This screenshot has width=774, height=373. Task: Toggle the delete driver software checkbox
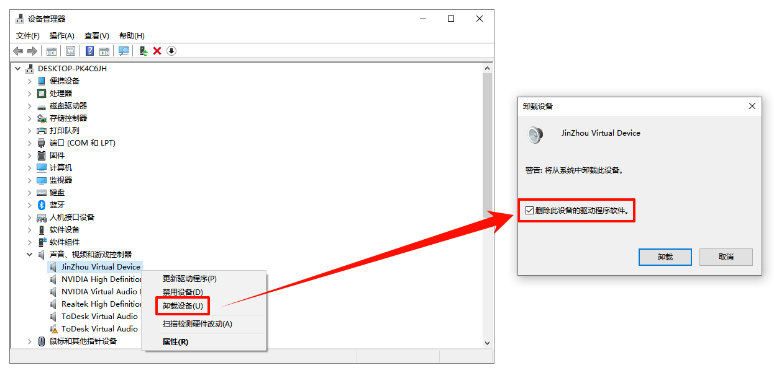click(529, 211)
